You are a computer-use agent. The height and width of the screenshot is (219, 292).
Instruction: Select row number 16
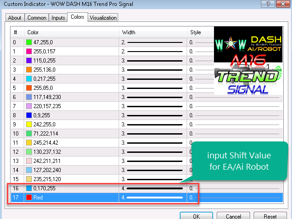click(x=16, y=188)
